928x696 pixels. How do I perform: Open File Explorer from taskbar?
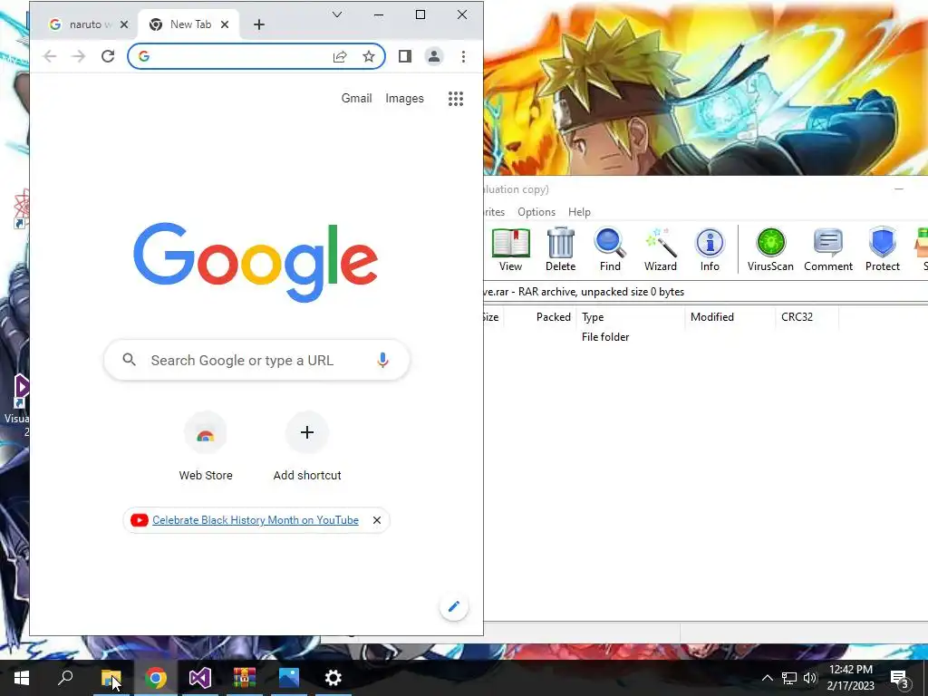tap(111, 678)
